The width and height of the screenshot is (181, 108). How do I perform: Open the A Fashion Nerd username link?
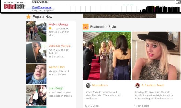pyautogui.click(x=153, y=85)
